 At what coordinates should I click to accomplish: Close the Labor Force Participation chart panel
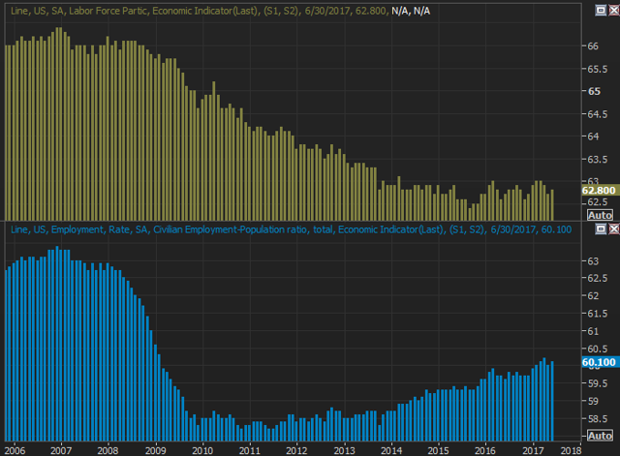(x=614, y=11)
